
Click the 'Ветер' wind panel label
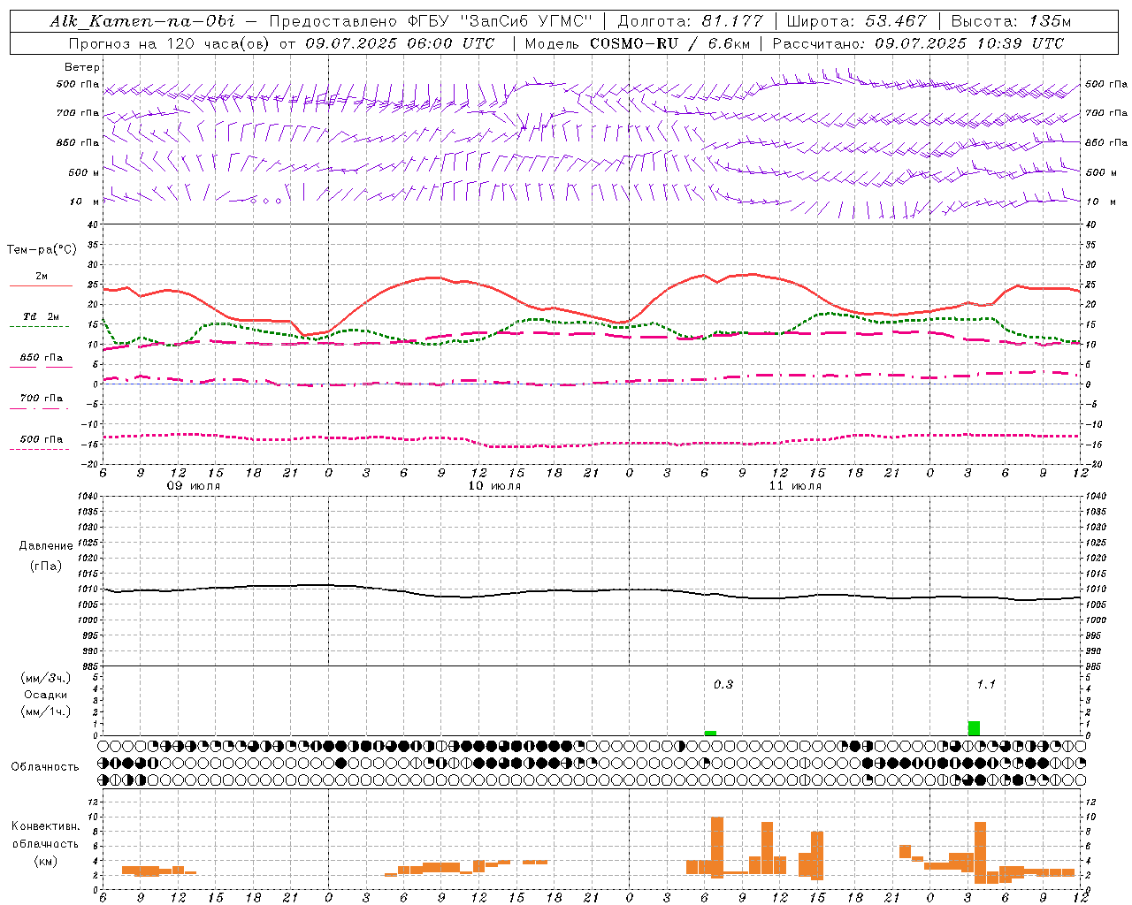82,67
